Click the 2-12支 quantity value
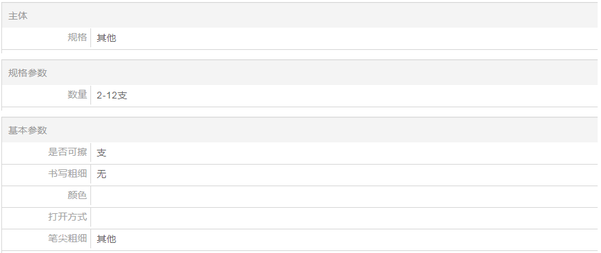The image size is (601, 253). pos(112,95)
